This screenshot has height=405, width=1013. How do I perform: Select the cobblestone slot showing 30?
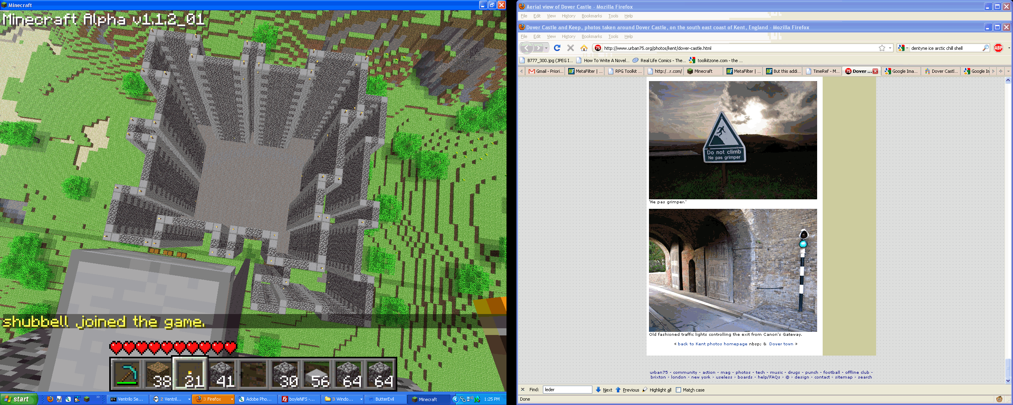(285, 374)
